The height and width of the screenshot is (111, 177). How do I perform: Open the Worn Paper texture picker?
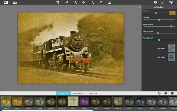pyautogui.click(x=171, y=48)
